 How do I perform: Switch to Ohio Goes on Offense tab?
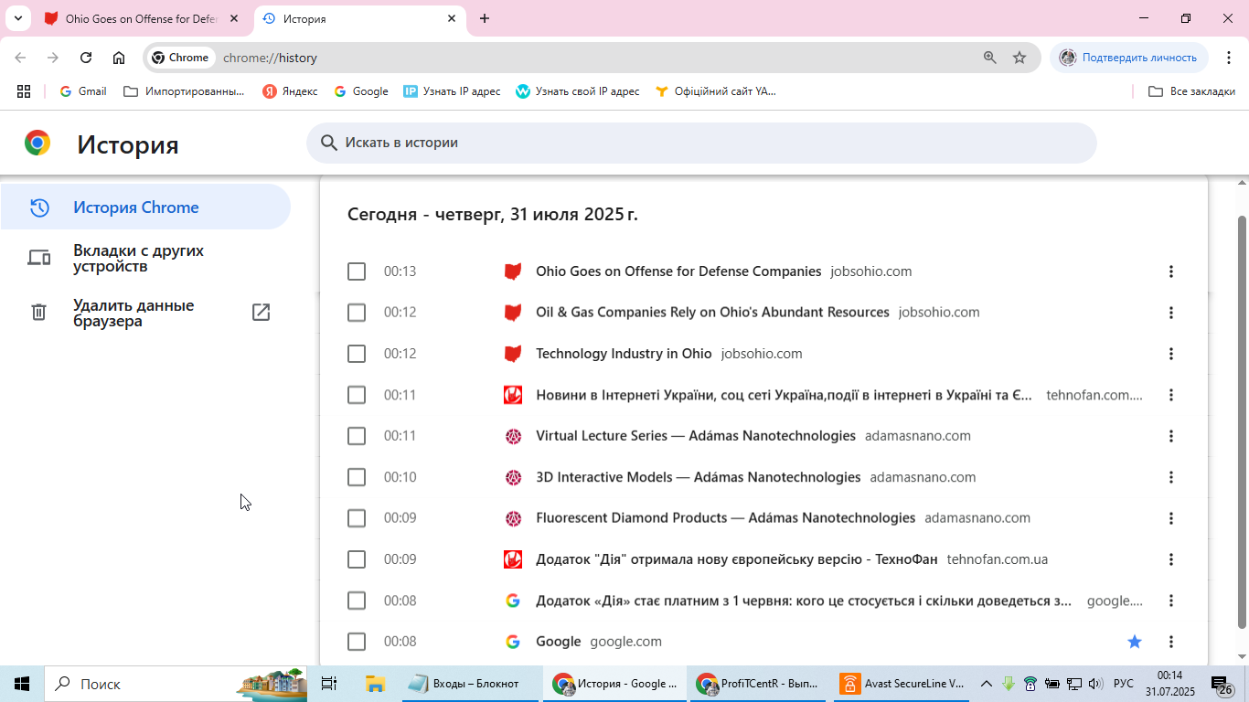pyautogui.click(x=143, y=18)
